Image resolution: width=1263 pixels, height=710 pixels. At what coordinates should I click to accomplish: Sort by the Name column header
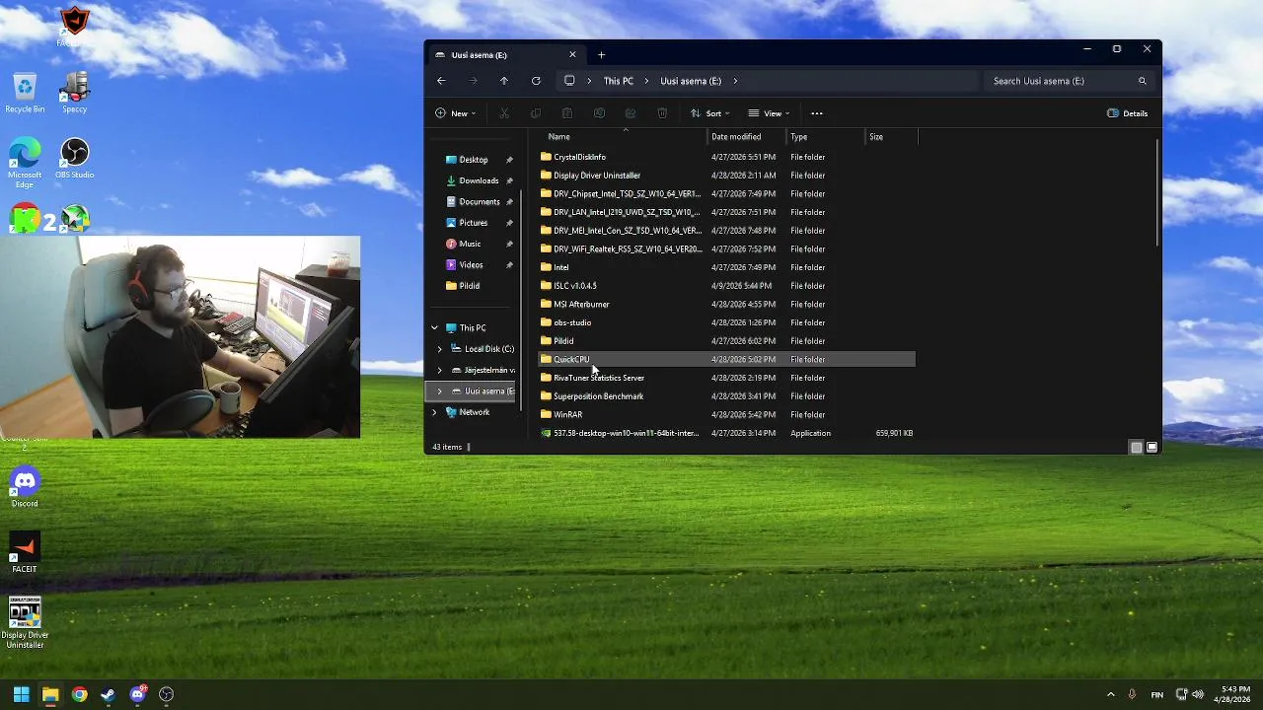(x=625, y=137)
